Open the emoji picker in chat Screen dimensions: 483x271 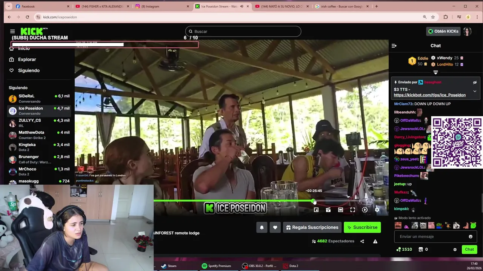[x=471, y=236]
